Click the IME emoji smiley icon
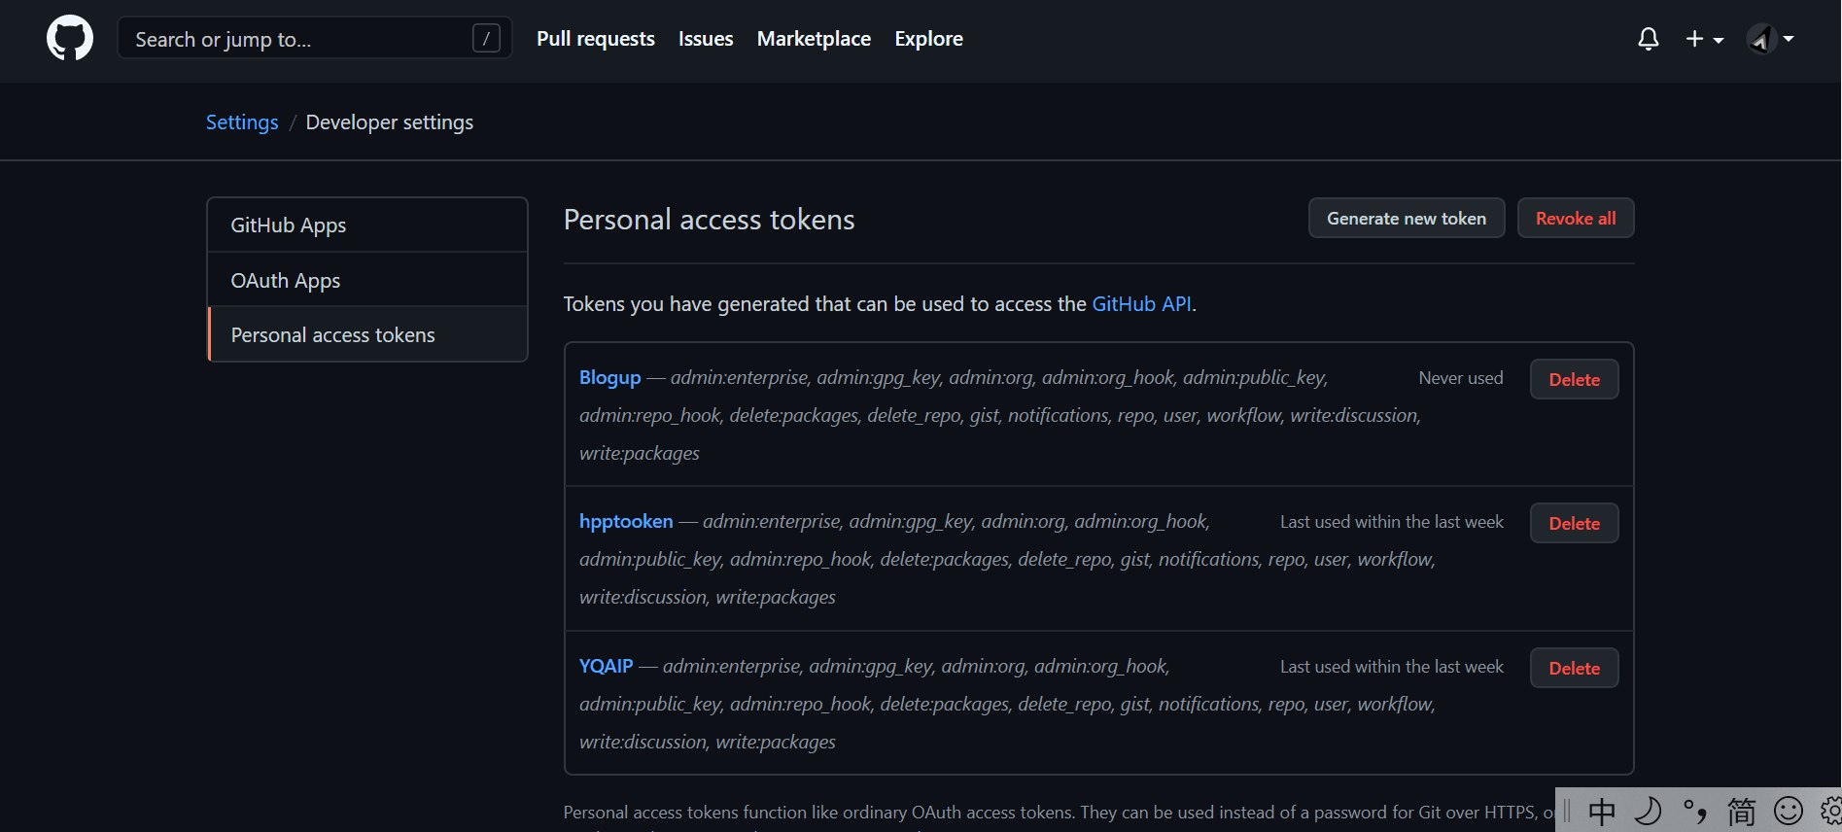This screenshot has width=1842, height=832. [1788, 811]
